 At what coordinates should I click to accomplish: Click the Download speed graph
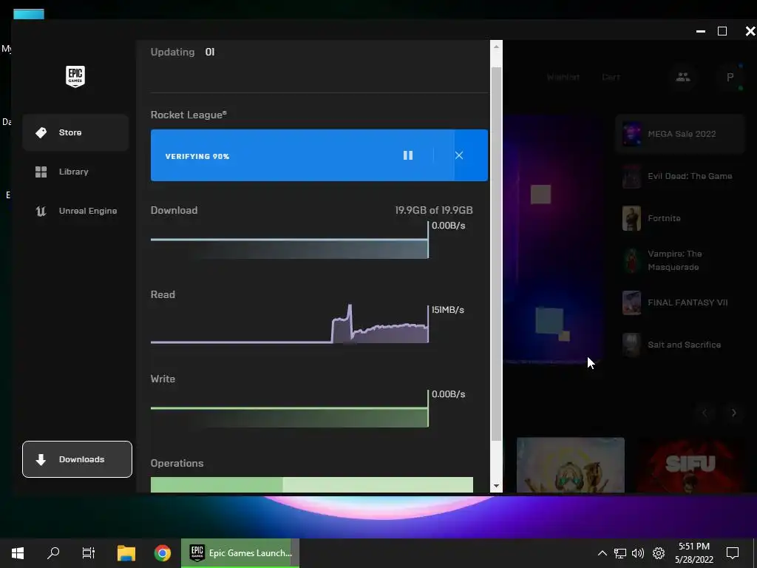tap(290, 240)
